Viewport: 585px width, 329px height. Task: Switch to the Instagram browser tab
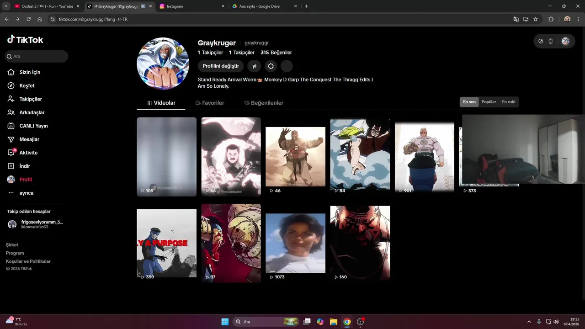tap(192, 6)
